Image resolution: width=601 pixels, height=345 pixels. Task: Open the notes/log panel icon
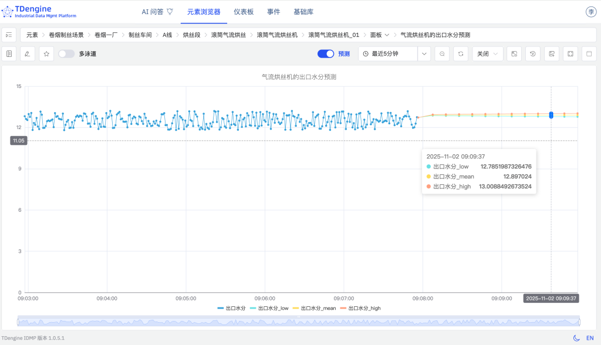(x=8, y=53)
